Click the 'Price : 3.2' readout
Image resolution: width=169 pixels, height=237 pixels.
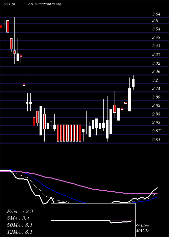coord(20,212)
